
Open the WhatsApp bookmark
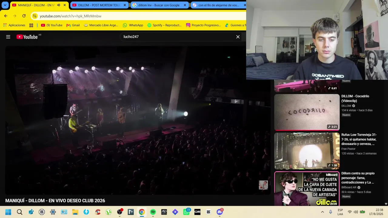(133, 25)
